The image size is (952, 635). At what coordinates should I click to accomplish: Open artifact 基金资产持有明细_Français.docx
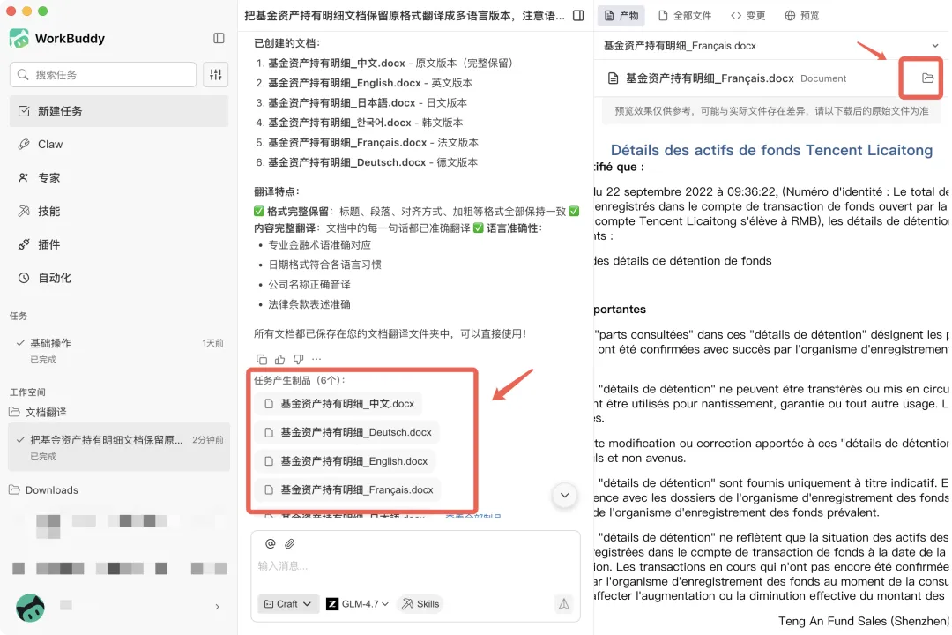pos(349,489)
